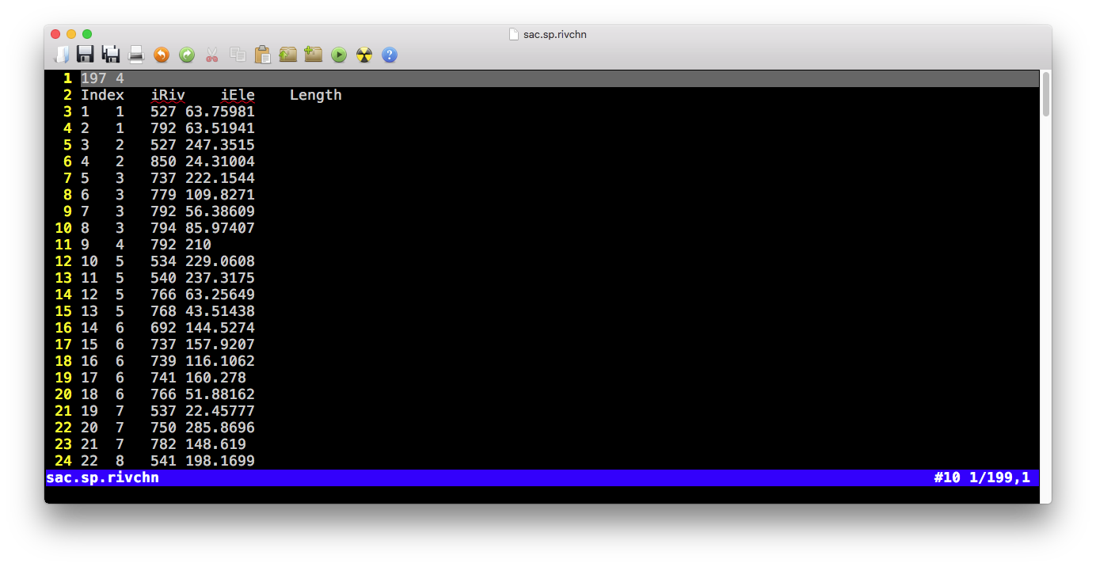Click value 85.97407
The image size is (1096, 567).
220,228
